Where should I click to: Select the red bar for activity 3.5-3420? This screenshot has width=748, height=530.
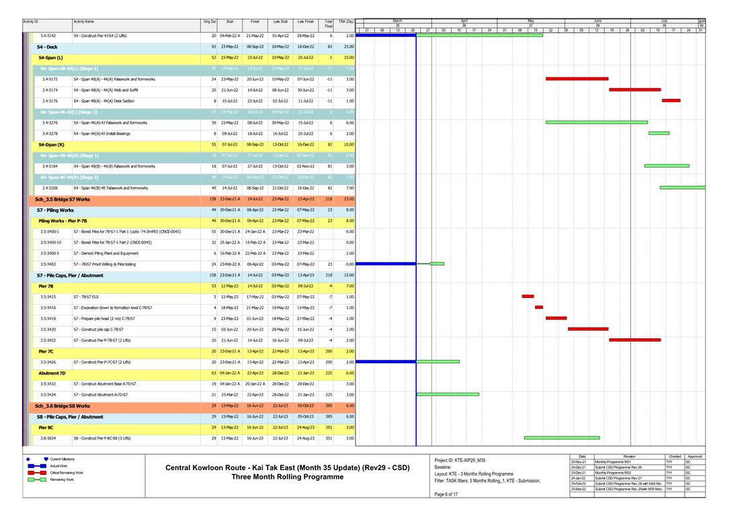pos(587,330)
